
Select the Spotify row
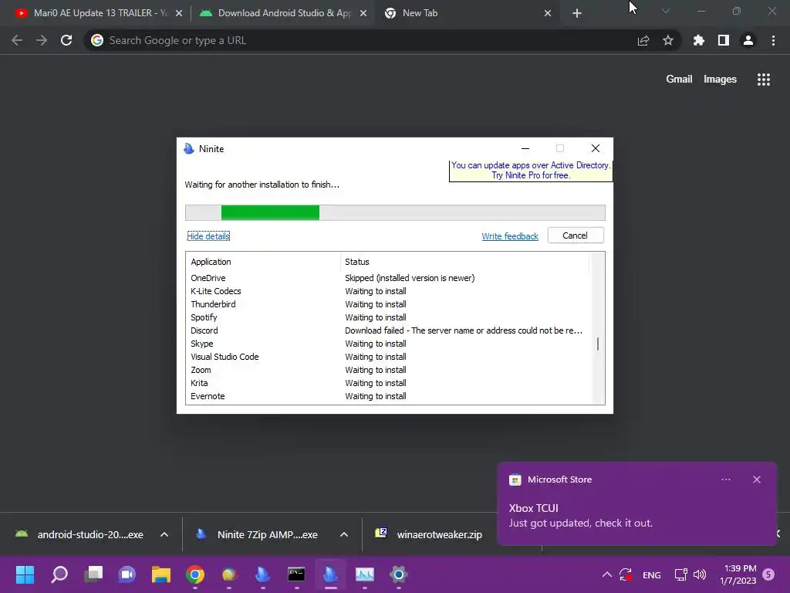[388, 317]
